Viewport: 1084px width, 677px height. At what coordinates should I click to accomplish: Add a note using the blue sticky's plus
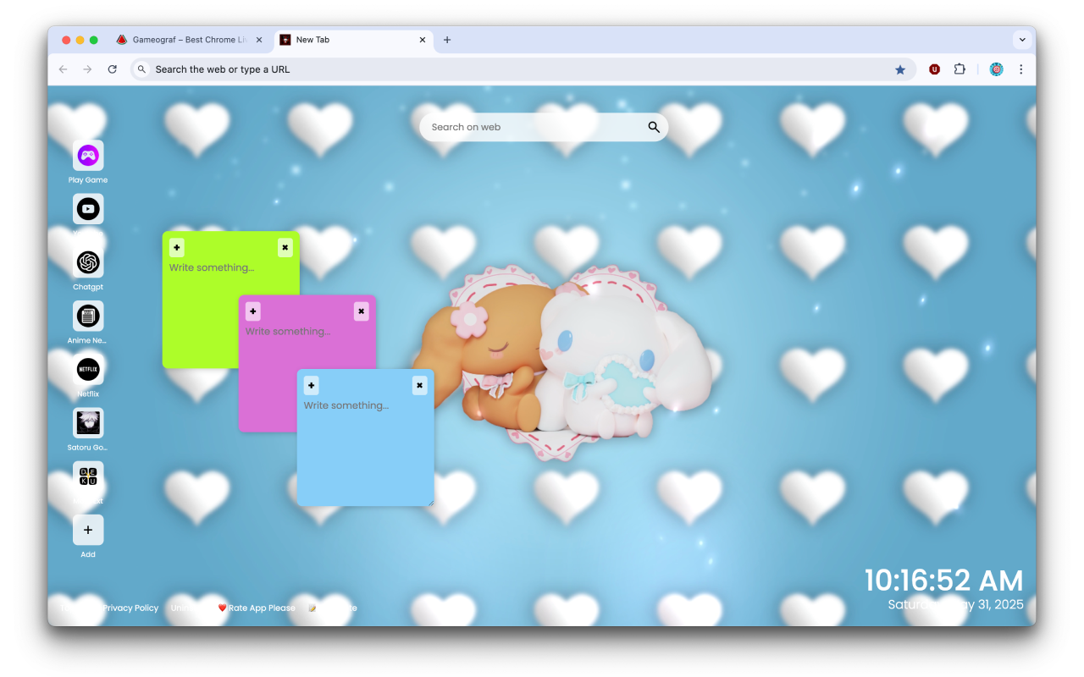pyautogui.click(x=310, y=385)
